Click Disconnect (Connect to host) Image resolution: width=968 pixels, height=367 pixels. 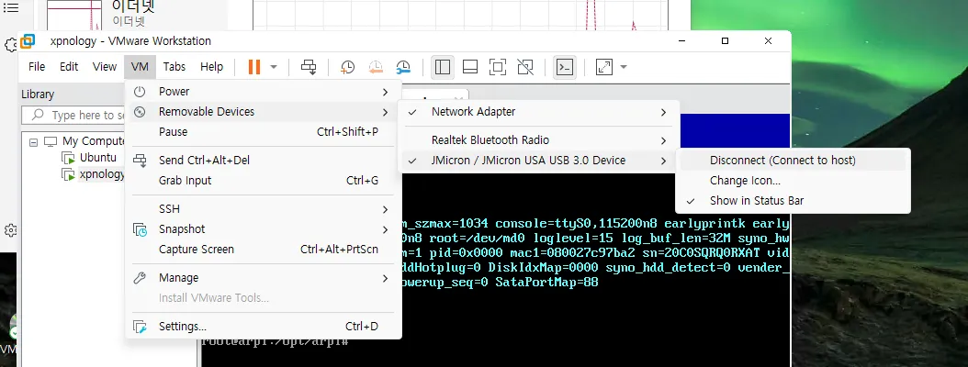coord(793,161)
